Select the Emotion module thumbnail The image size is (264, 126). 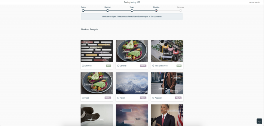coord(97,51)
